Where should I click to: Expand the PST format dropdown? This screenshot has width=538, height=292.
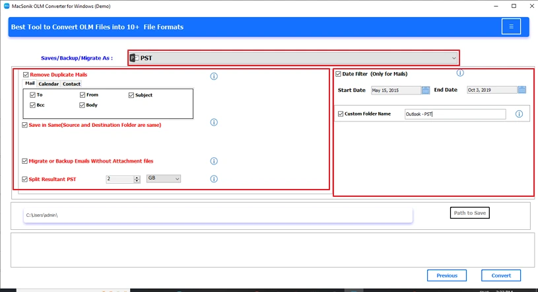point(293,58)
